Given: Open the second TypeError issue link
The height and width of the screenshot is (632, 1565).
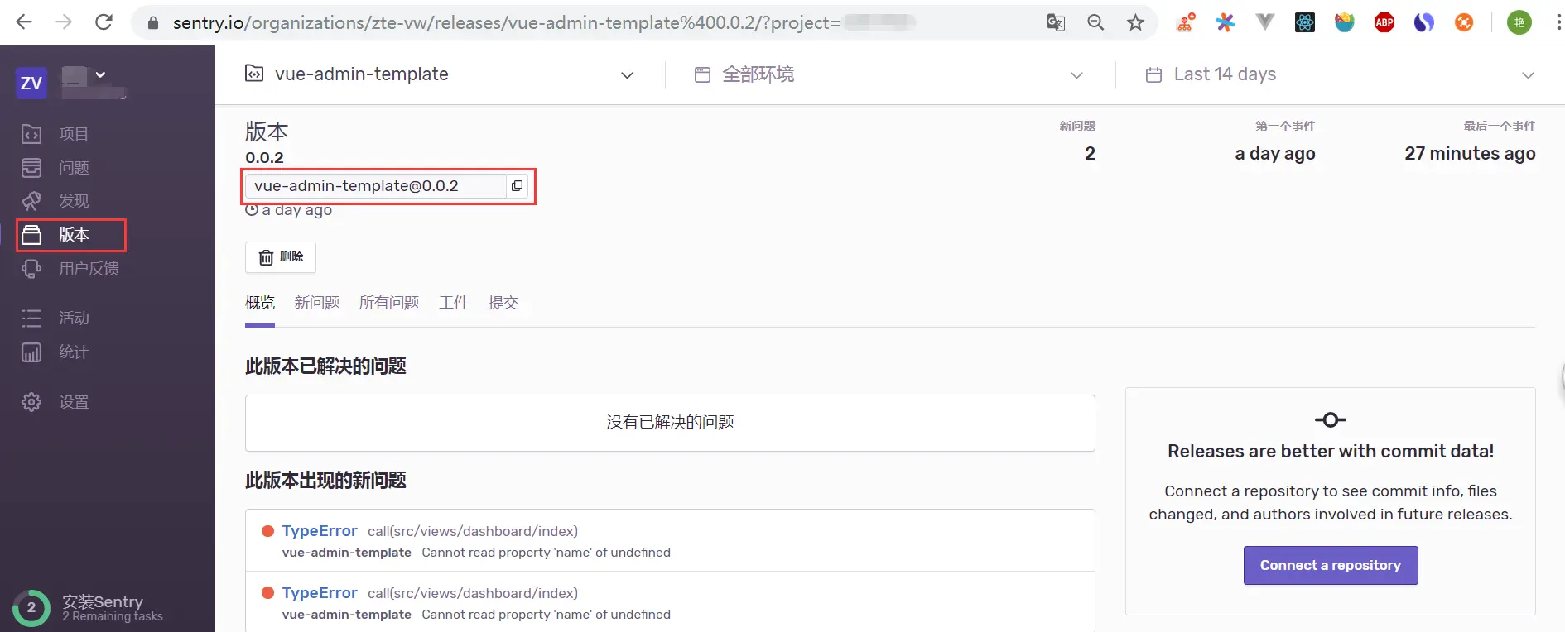Looking at the screenshot, I should pos(320,593).
